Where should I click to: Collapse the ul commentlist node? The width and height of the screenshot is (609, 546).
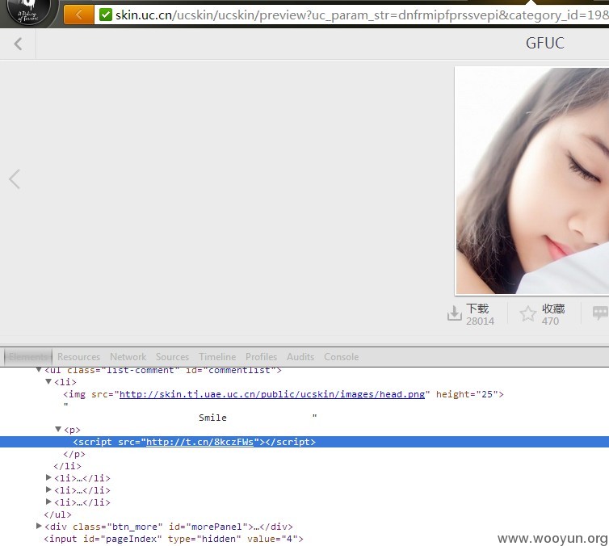coord(39,370)
